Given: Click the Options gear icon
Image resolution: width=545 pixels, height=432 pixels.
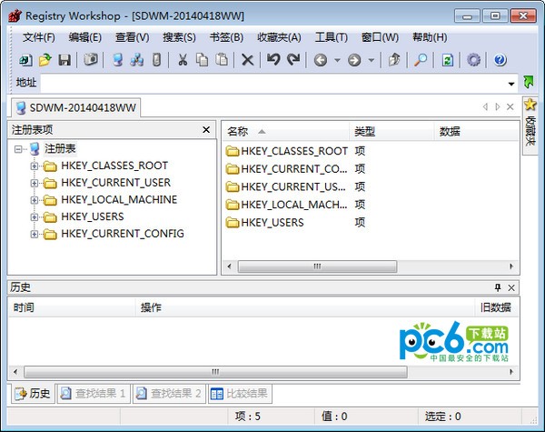Looking at the screenshot, I should pyautogui.click(x=473, y=60).
